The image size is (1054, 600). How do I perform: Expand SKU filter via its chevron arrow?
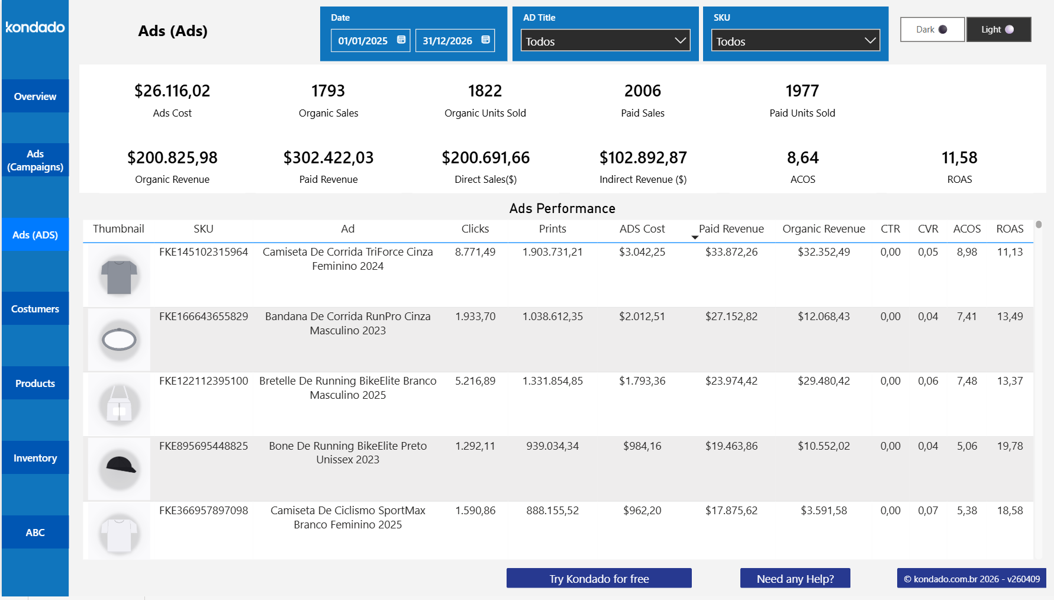tap(870, 41)
